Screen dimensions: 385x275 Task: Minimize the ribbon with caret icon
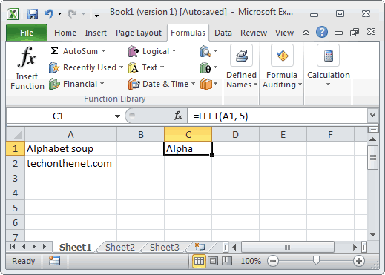point(306,33)
